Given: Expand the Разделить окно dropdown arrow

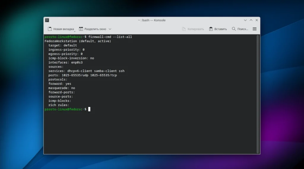Looking at the screenshot, I should tap(110, 29).
